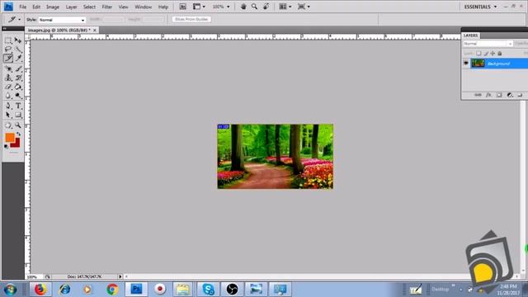528x297 pixels.
Task: Close the images.jpg document tab
Action: [x=95, y=31]
